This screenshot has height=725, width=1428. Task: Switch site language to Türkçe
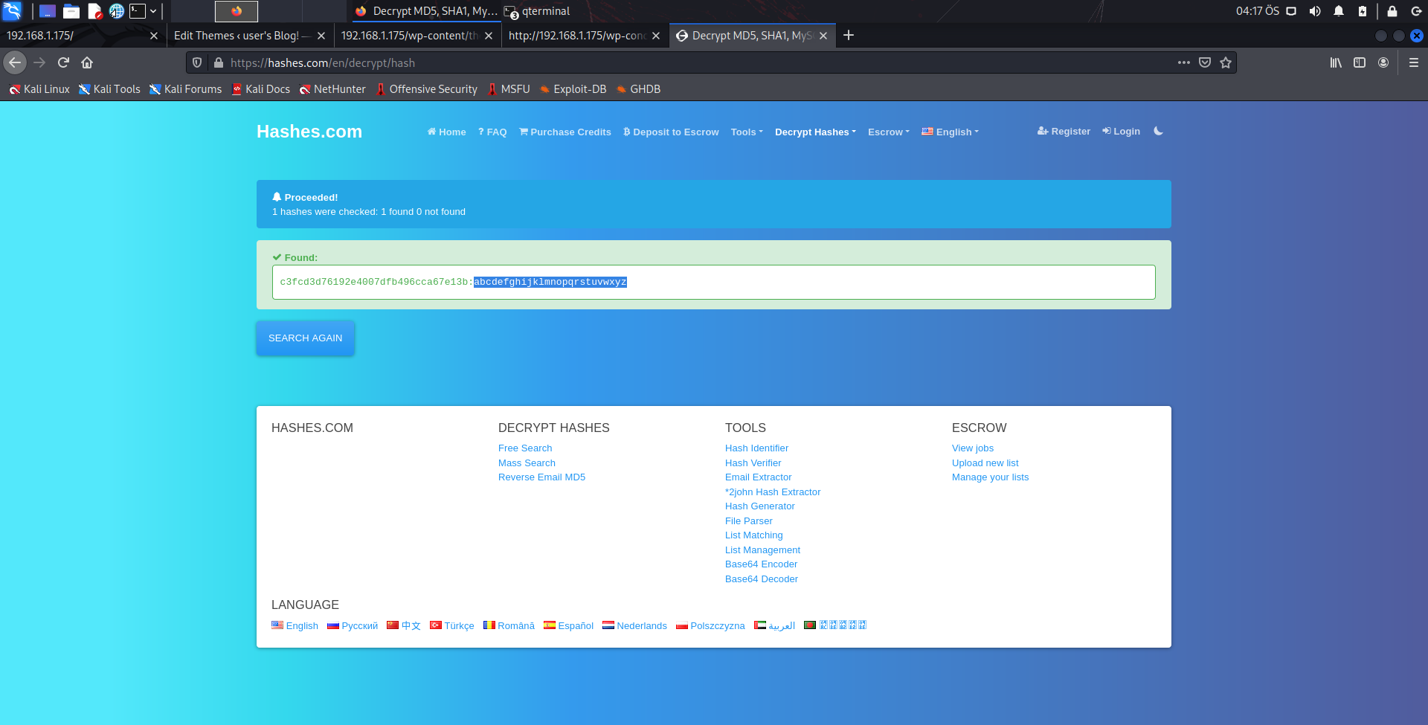[452, 626]
